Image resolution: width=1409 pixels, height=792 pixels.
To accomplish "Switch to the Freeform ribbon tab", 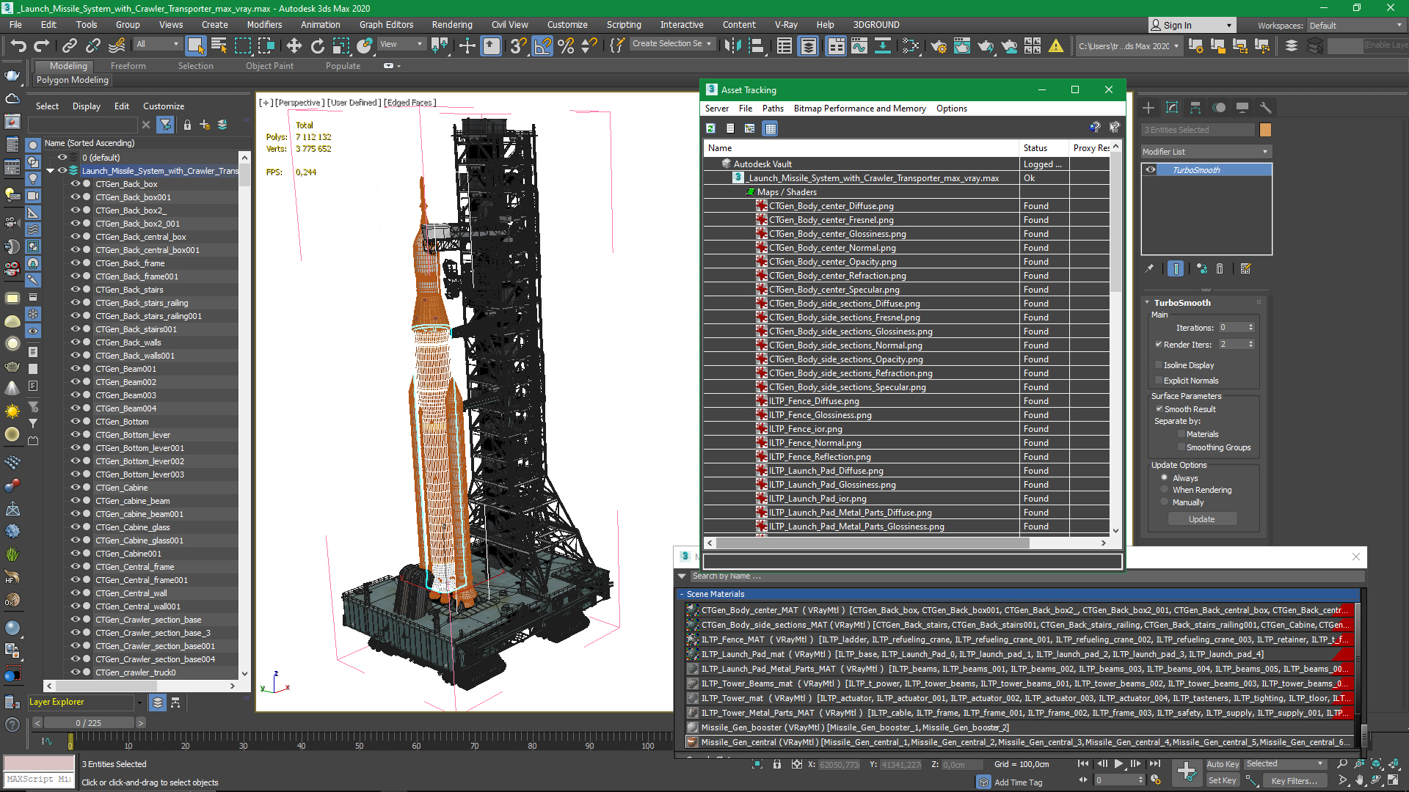I will coord(128,66).
